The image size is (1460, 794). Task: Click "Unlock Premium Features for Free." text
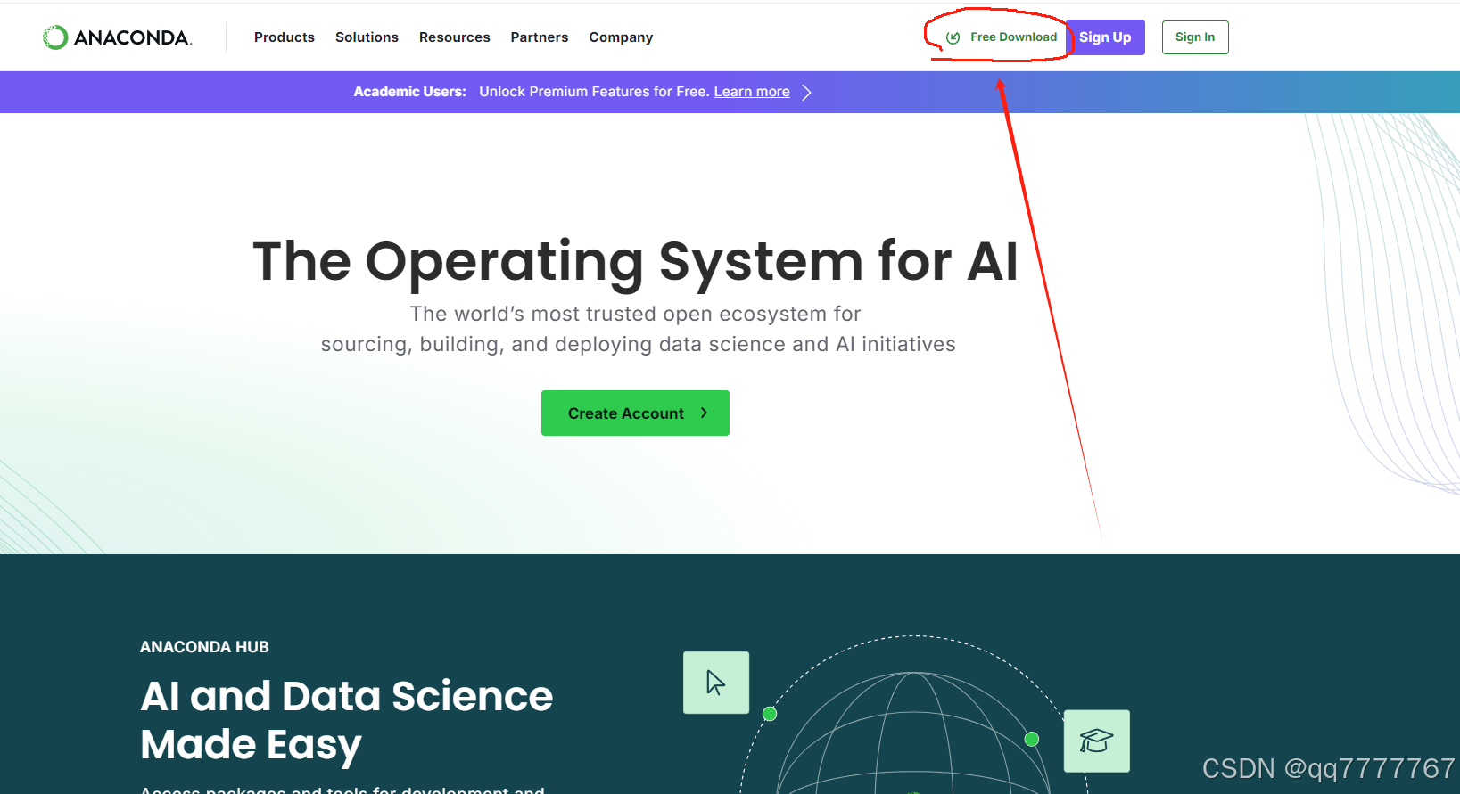click(594, 92)
